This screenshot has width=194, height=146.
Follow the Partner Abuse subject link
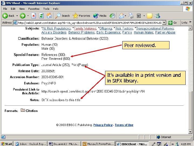[x=165, y=32]
